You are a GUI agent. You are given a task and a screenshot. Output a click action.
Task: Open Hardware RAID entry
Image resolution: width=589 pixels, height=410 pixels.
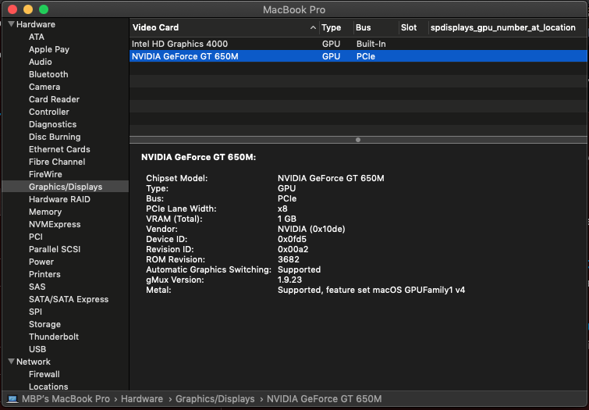point(59,199)
